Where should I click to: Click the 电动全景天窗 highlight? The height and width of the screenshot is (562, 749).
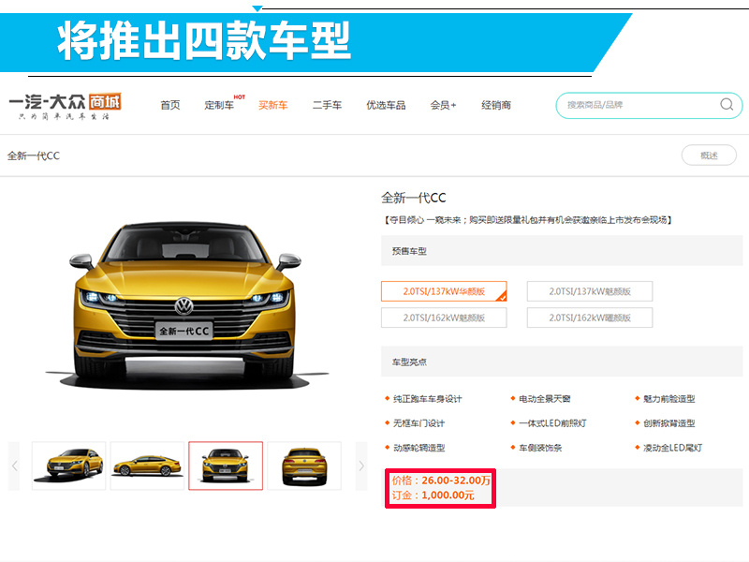(545, 399)
